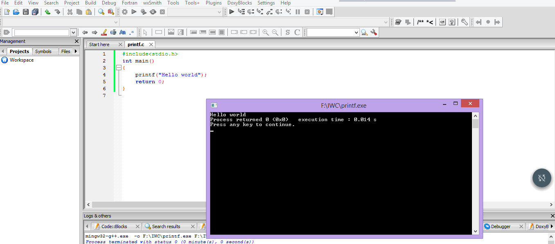Close the printf.c editor tab

coord(151,44)
